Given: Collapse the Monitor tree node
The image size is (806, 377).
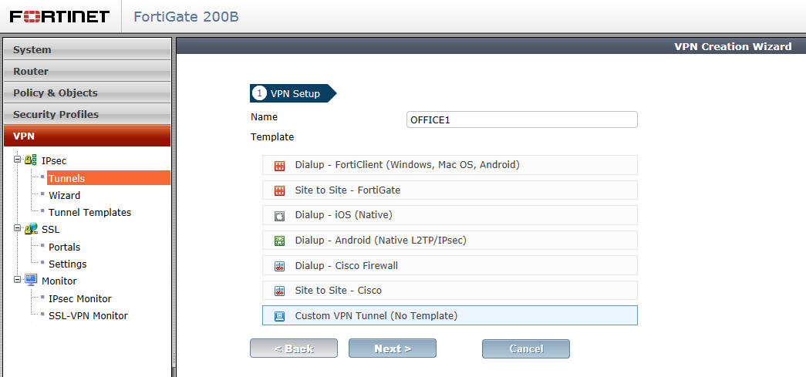Looking at the screenshot, I should [18, 280].
